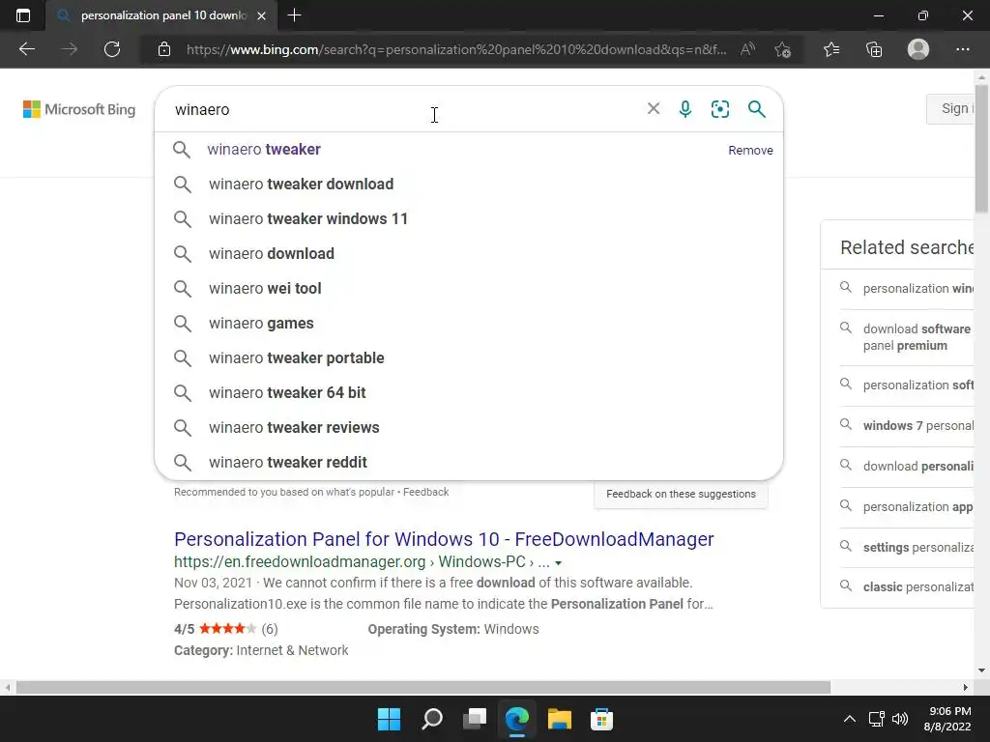990x742 pixels.
Task: Select suggestion 'winaero tweaker portable'
Action: pos(469,357)
